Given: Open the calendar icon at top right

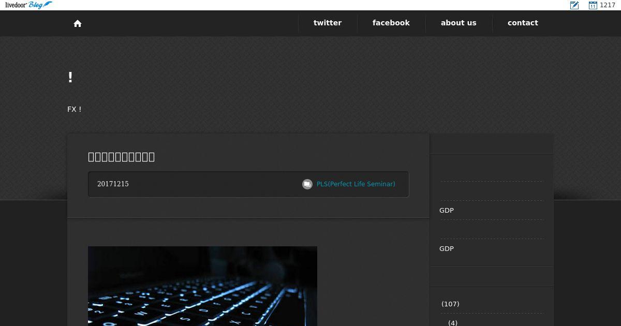Looking at the screenshot, I should coord(593,5).
